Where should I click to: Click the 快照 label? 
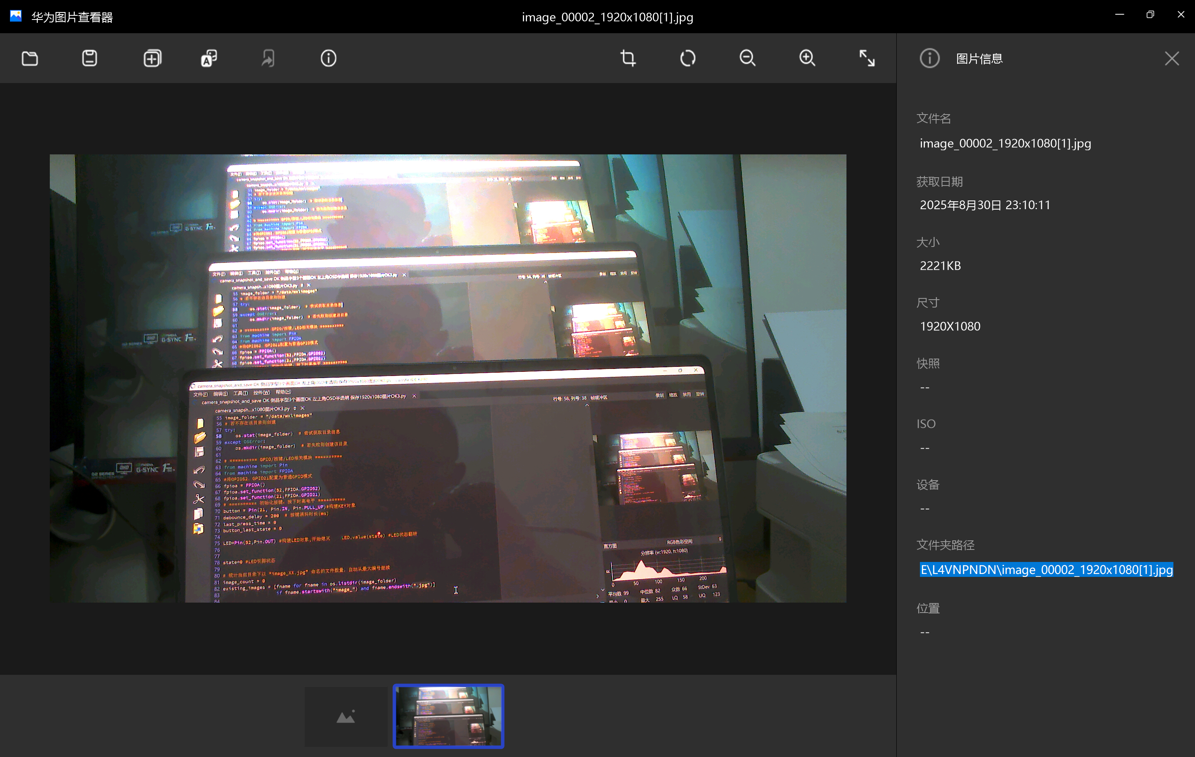tap(927, 363)
